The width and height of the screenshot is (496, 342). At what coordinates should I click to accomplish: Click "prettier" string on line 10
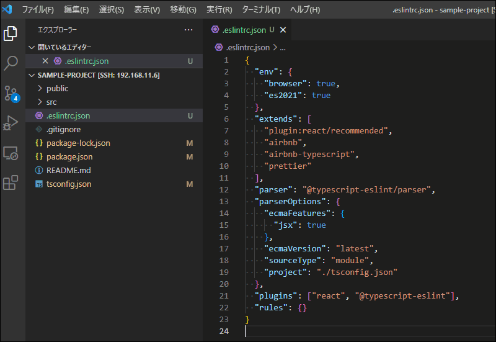pos(288,166)
